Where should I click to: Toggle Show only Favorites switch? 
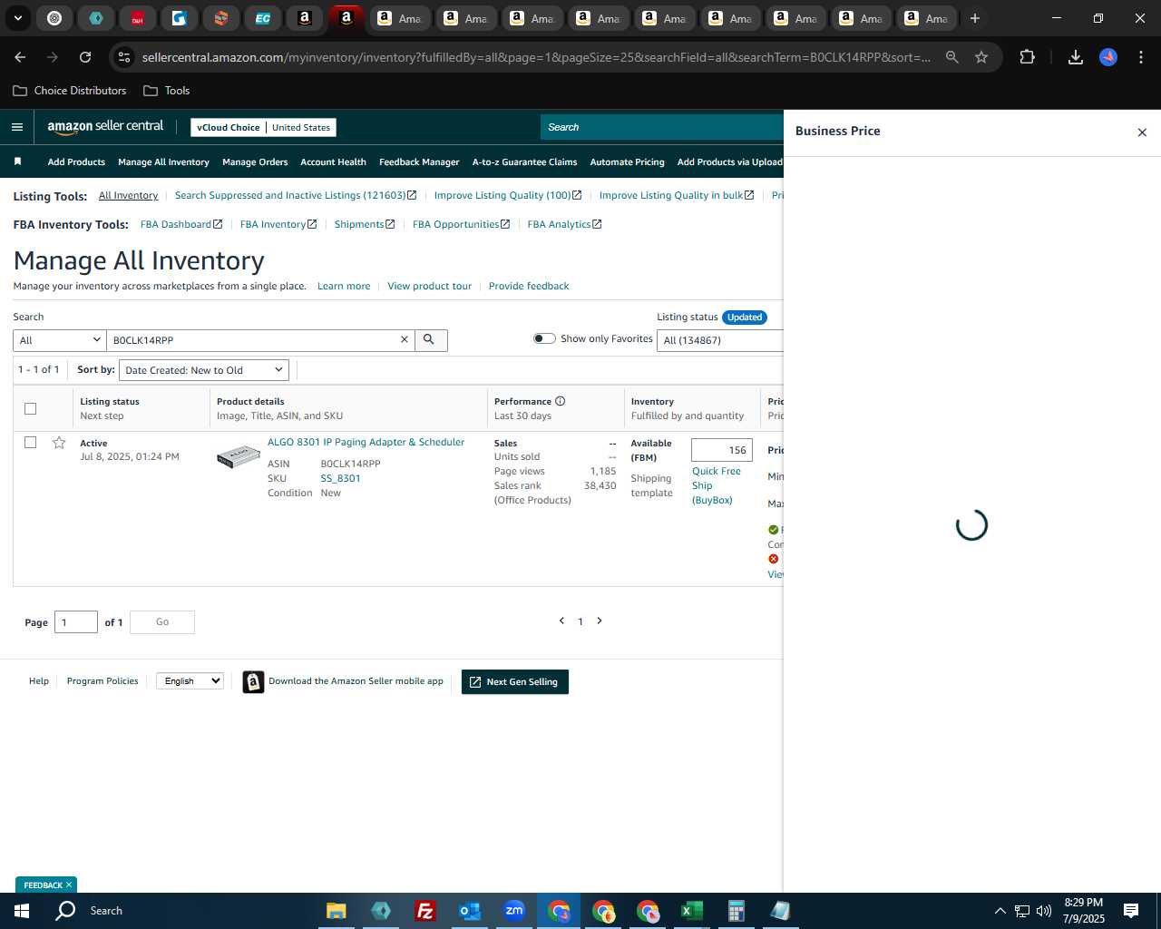(544, 338)
